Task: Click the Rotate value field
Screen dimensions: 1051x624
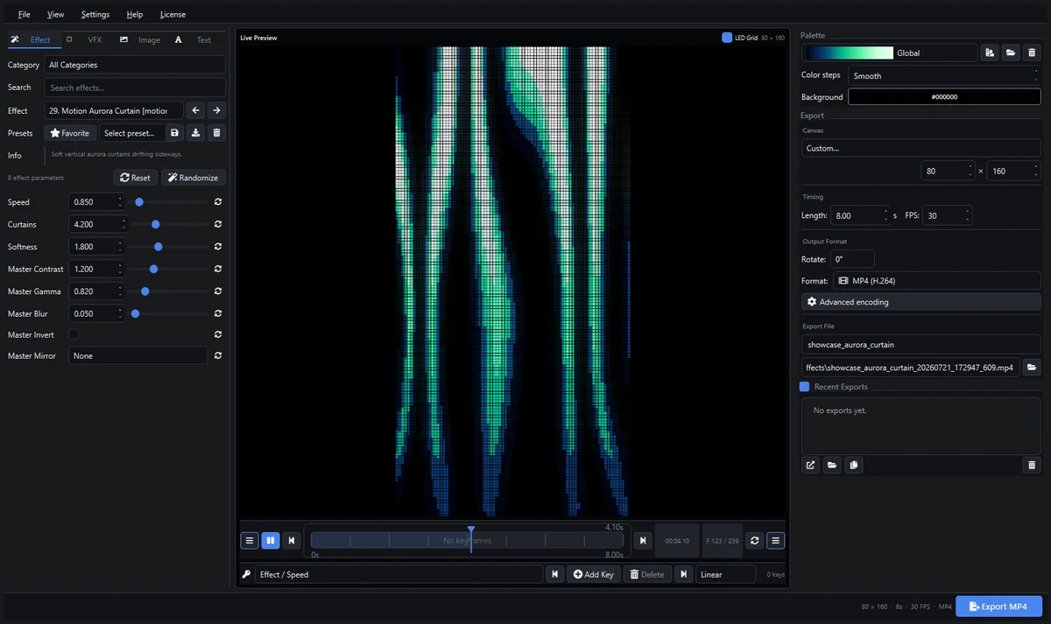Action: (x=852, y=259)
